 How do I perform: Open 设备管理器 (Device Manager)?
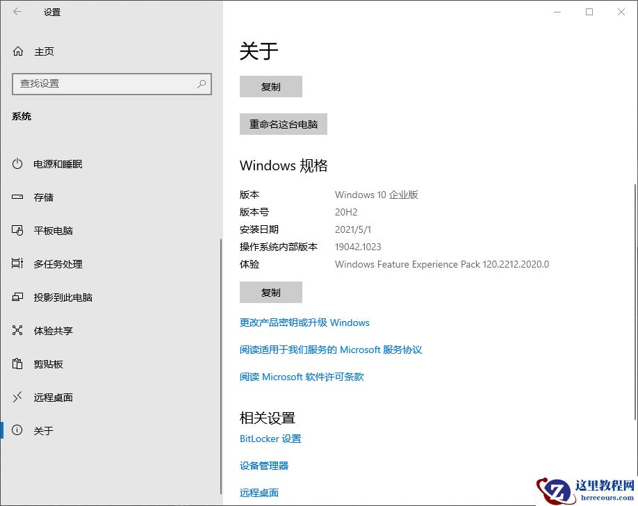(263, 466)
